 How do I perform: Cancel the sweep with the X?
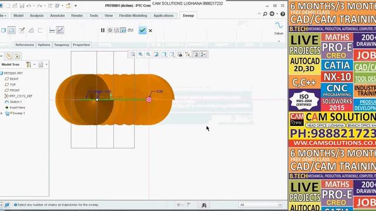tap(150, 30)
